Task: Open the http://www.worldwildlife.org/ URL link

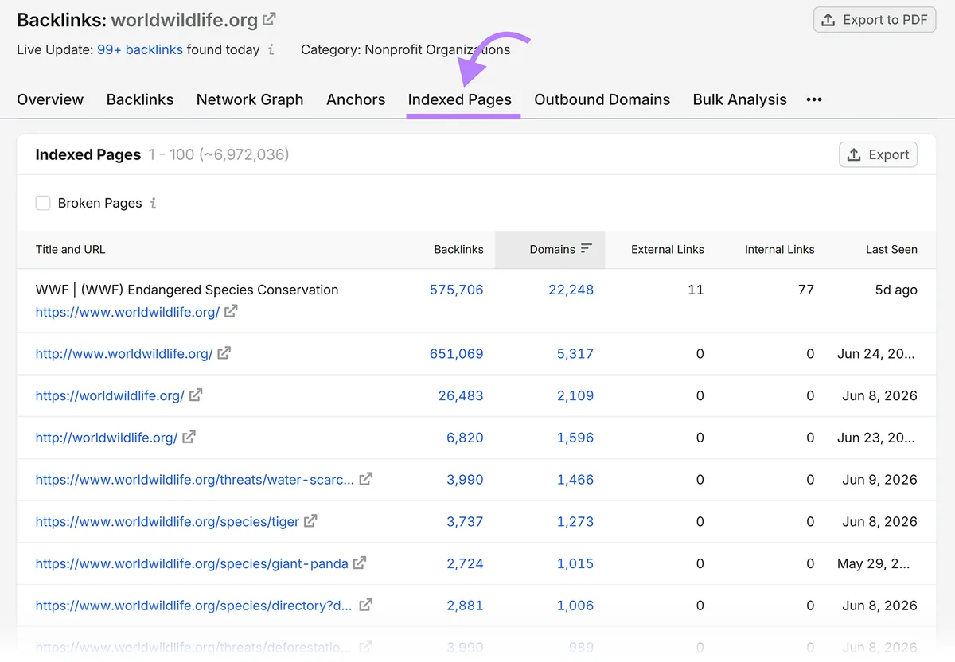Action: point(124,353)
